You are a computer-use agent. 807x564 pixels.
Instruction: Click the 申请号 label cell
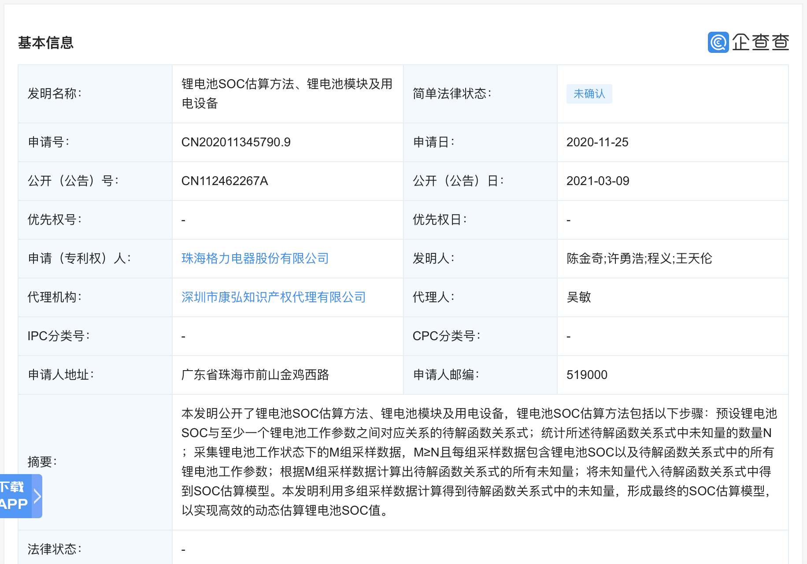point(95,142)
